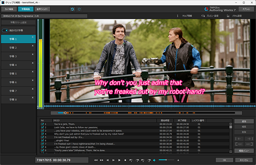Toggle the burned-in subtitle switch
Viewport: 256px width, 165px height.
tap(5, 31)
